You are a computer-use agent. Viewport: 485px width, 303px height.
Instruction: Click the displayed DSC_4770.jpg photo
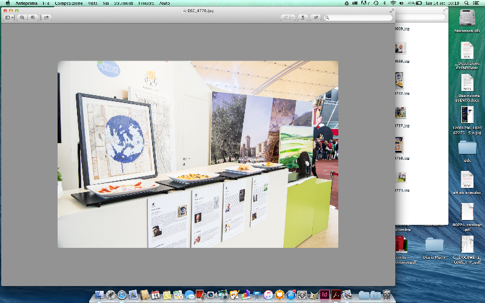point(198,154)
